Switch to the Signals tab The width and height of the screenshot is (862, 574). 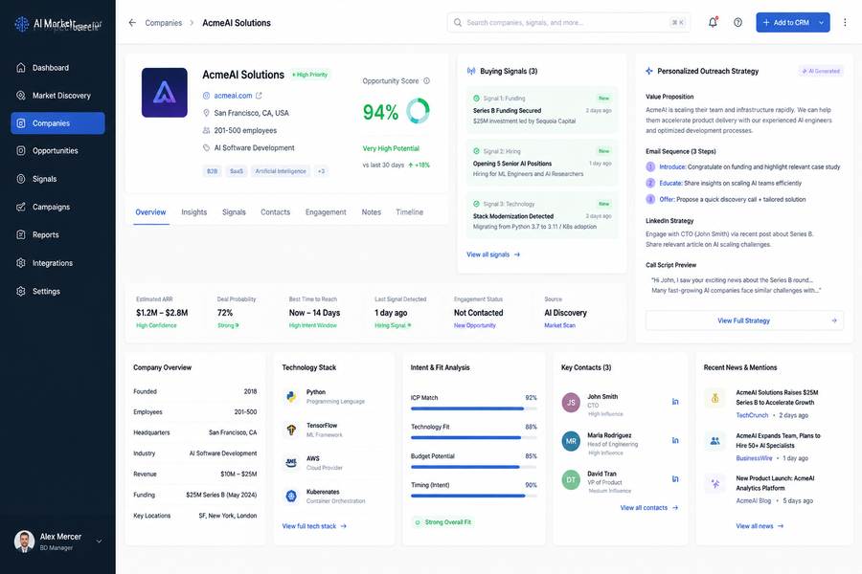tap(234, 212)
